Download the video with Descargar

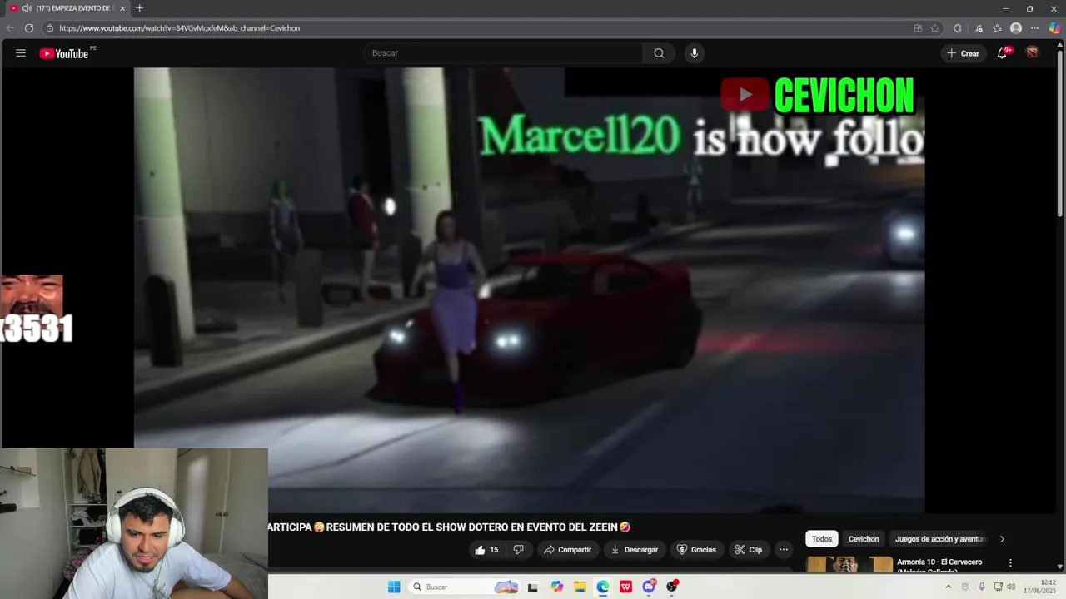click(x=635, y=550)
